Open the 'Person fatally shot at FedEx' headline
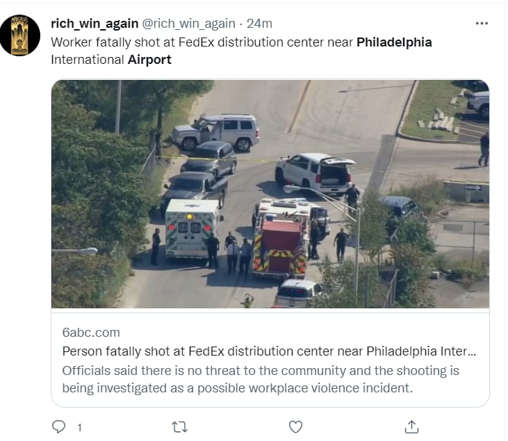508x441 pixels. [x=269, y=351]
